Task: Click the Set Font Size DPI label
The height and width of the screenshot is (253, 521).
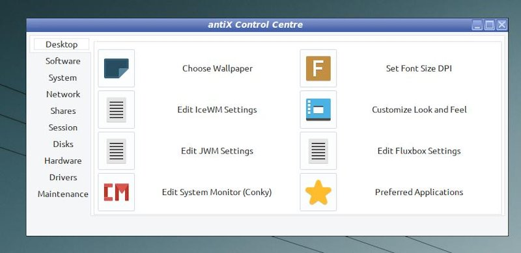Action: (x=419, y=68)
